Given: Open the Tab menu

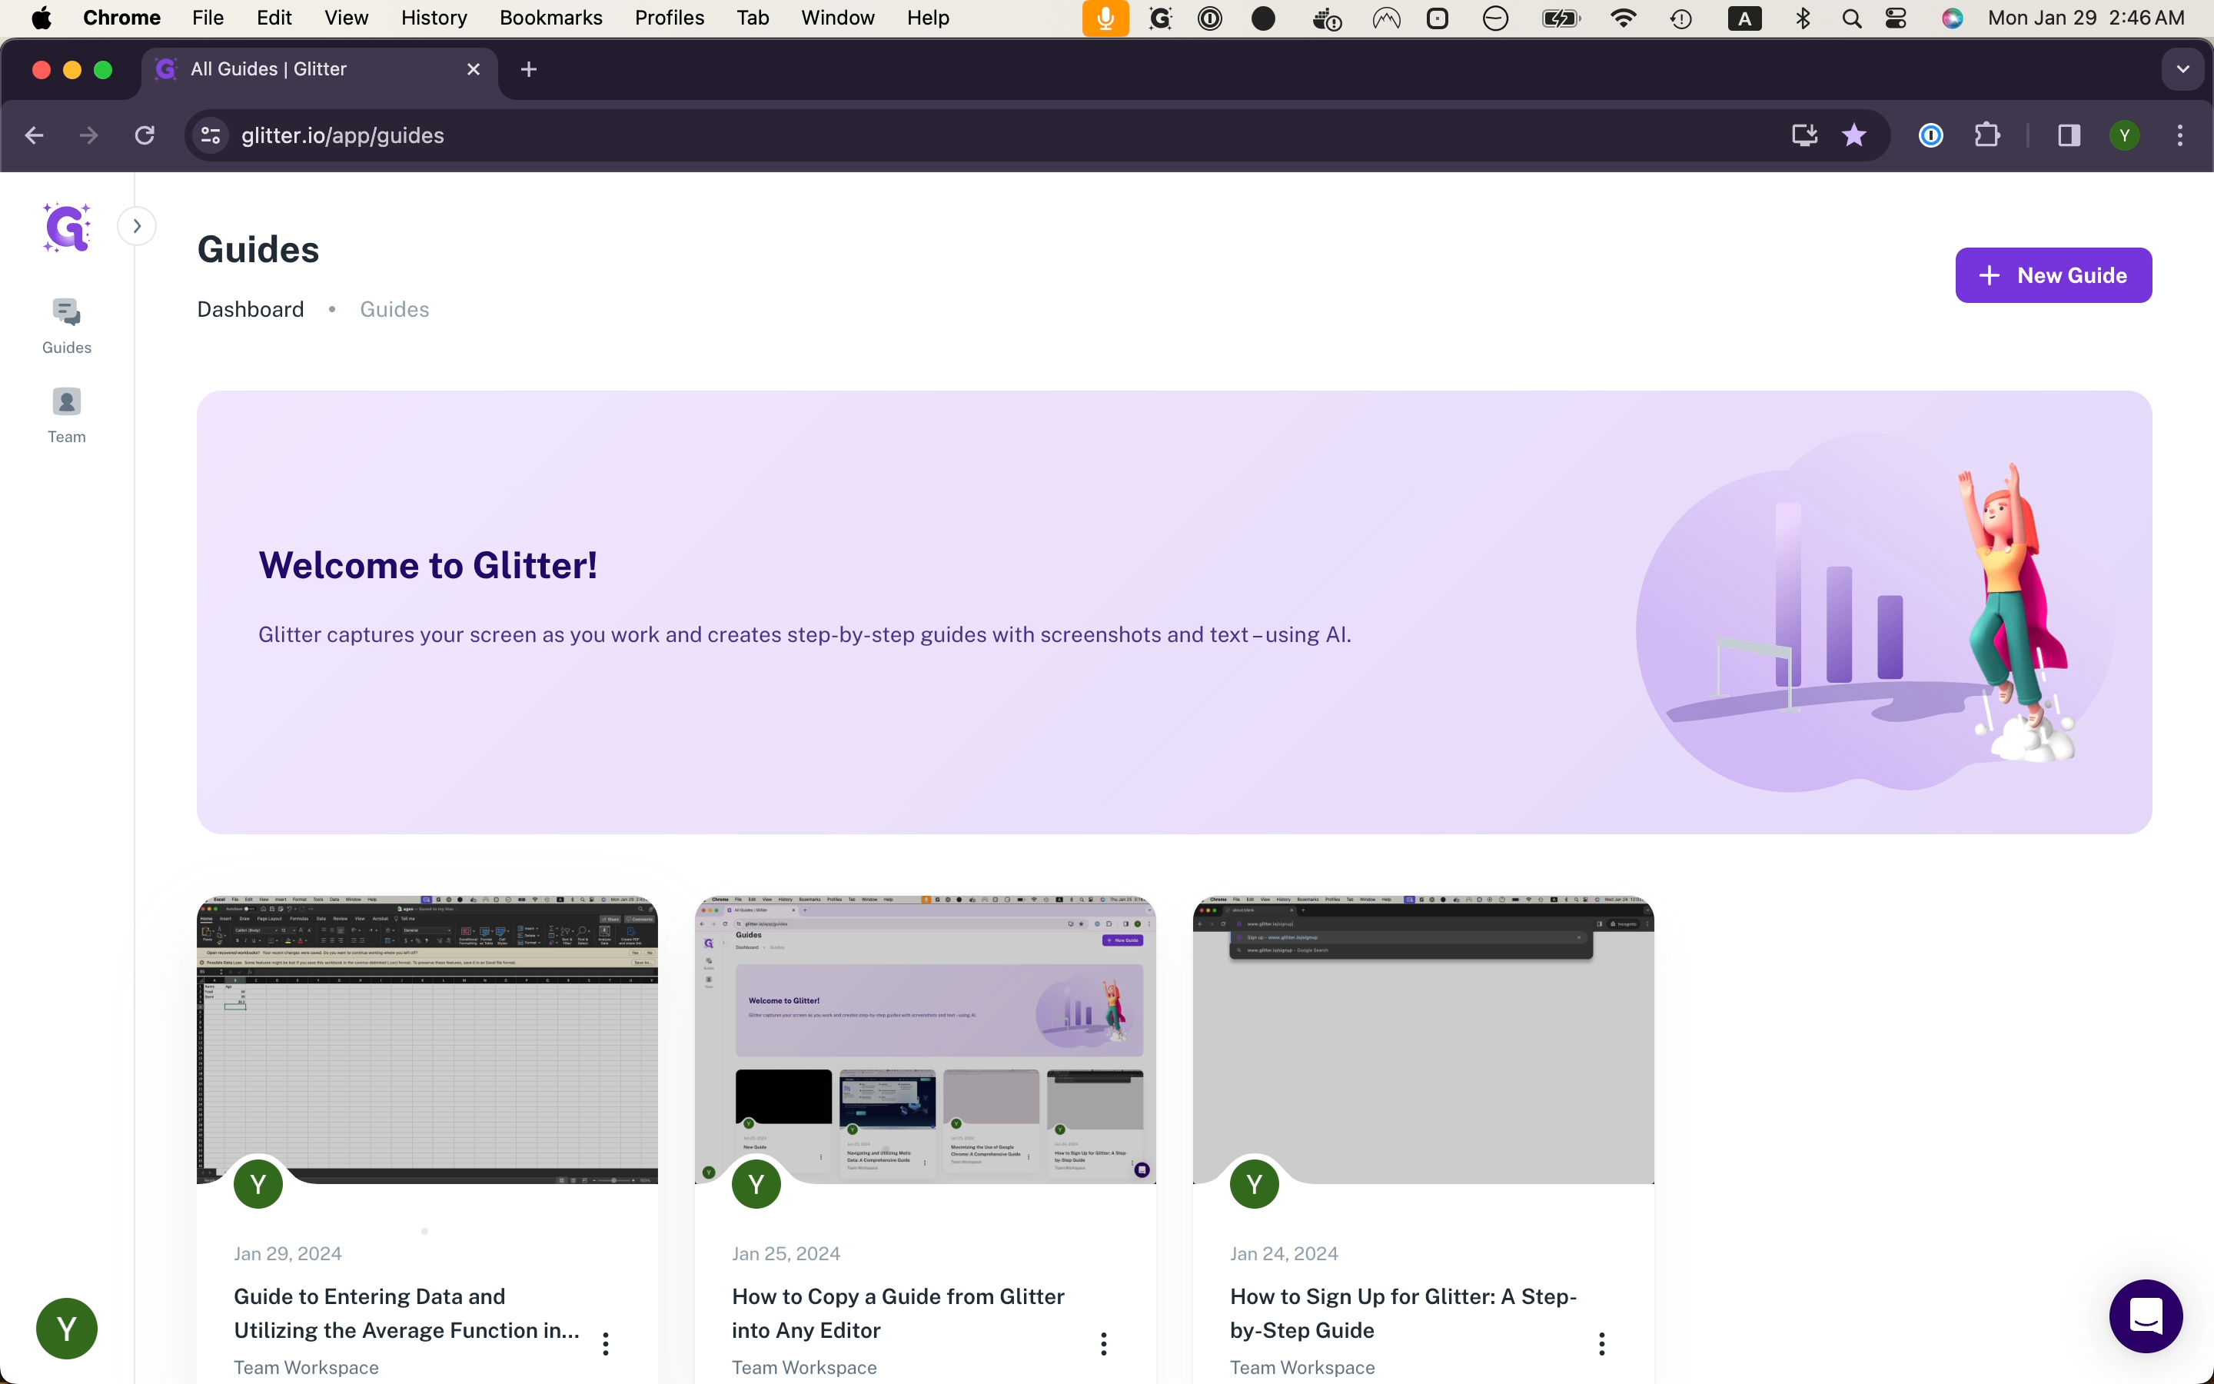Looking at the screenshot, I should click(x=752, y=18).
